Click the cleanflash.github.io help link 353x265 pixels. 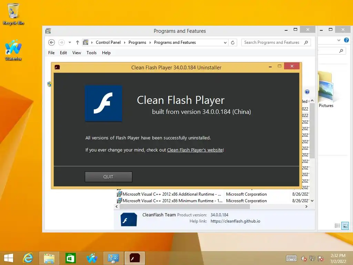tap(235, 221)
